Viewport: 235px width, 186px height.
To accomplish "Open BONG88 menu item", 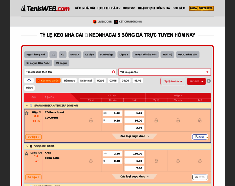I will (129, 8).
